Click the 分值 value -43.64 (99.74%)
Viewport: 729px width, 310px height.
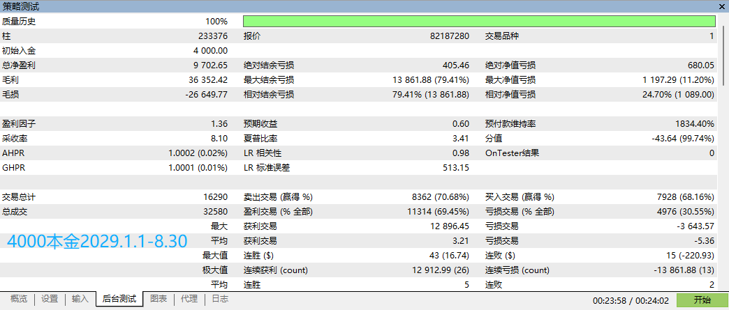point(683,139)
